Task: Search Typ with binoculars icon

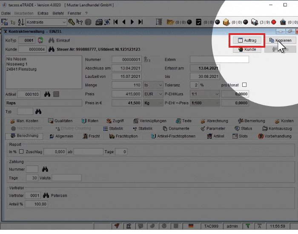Action: tap(38, 111)
